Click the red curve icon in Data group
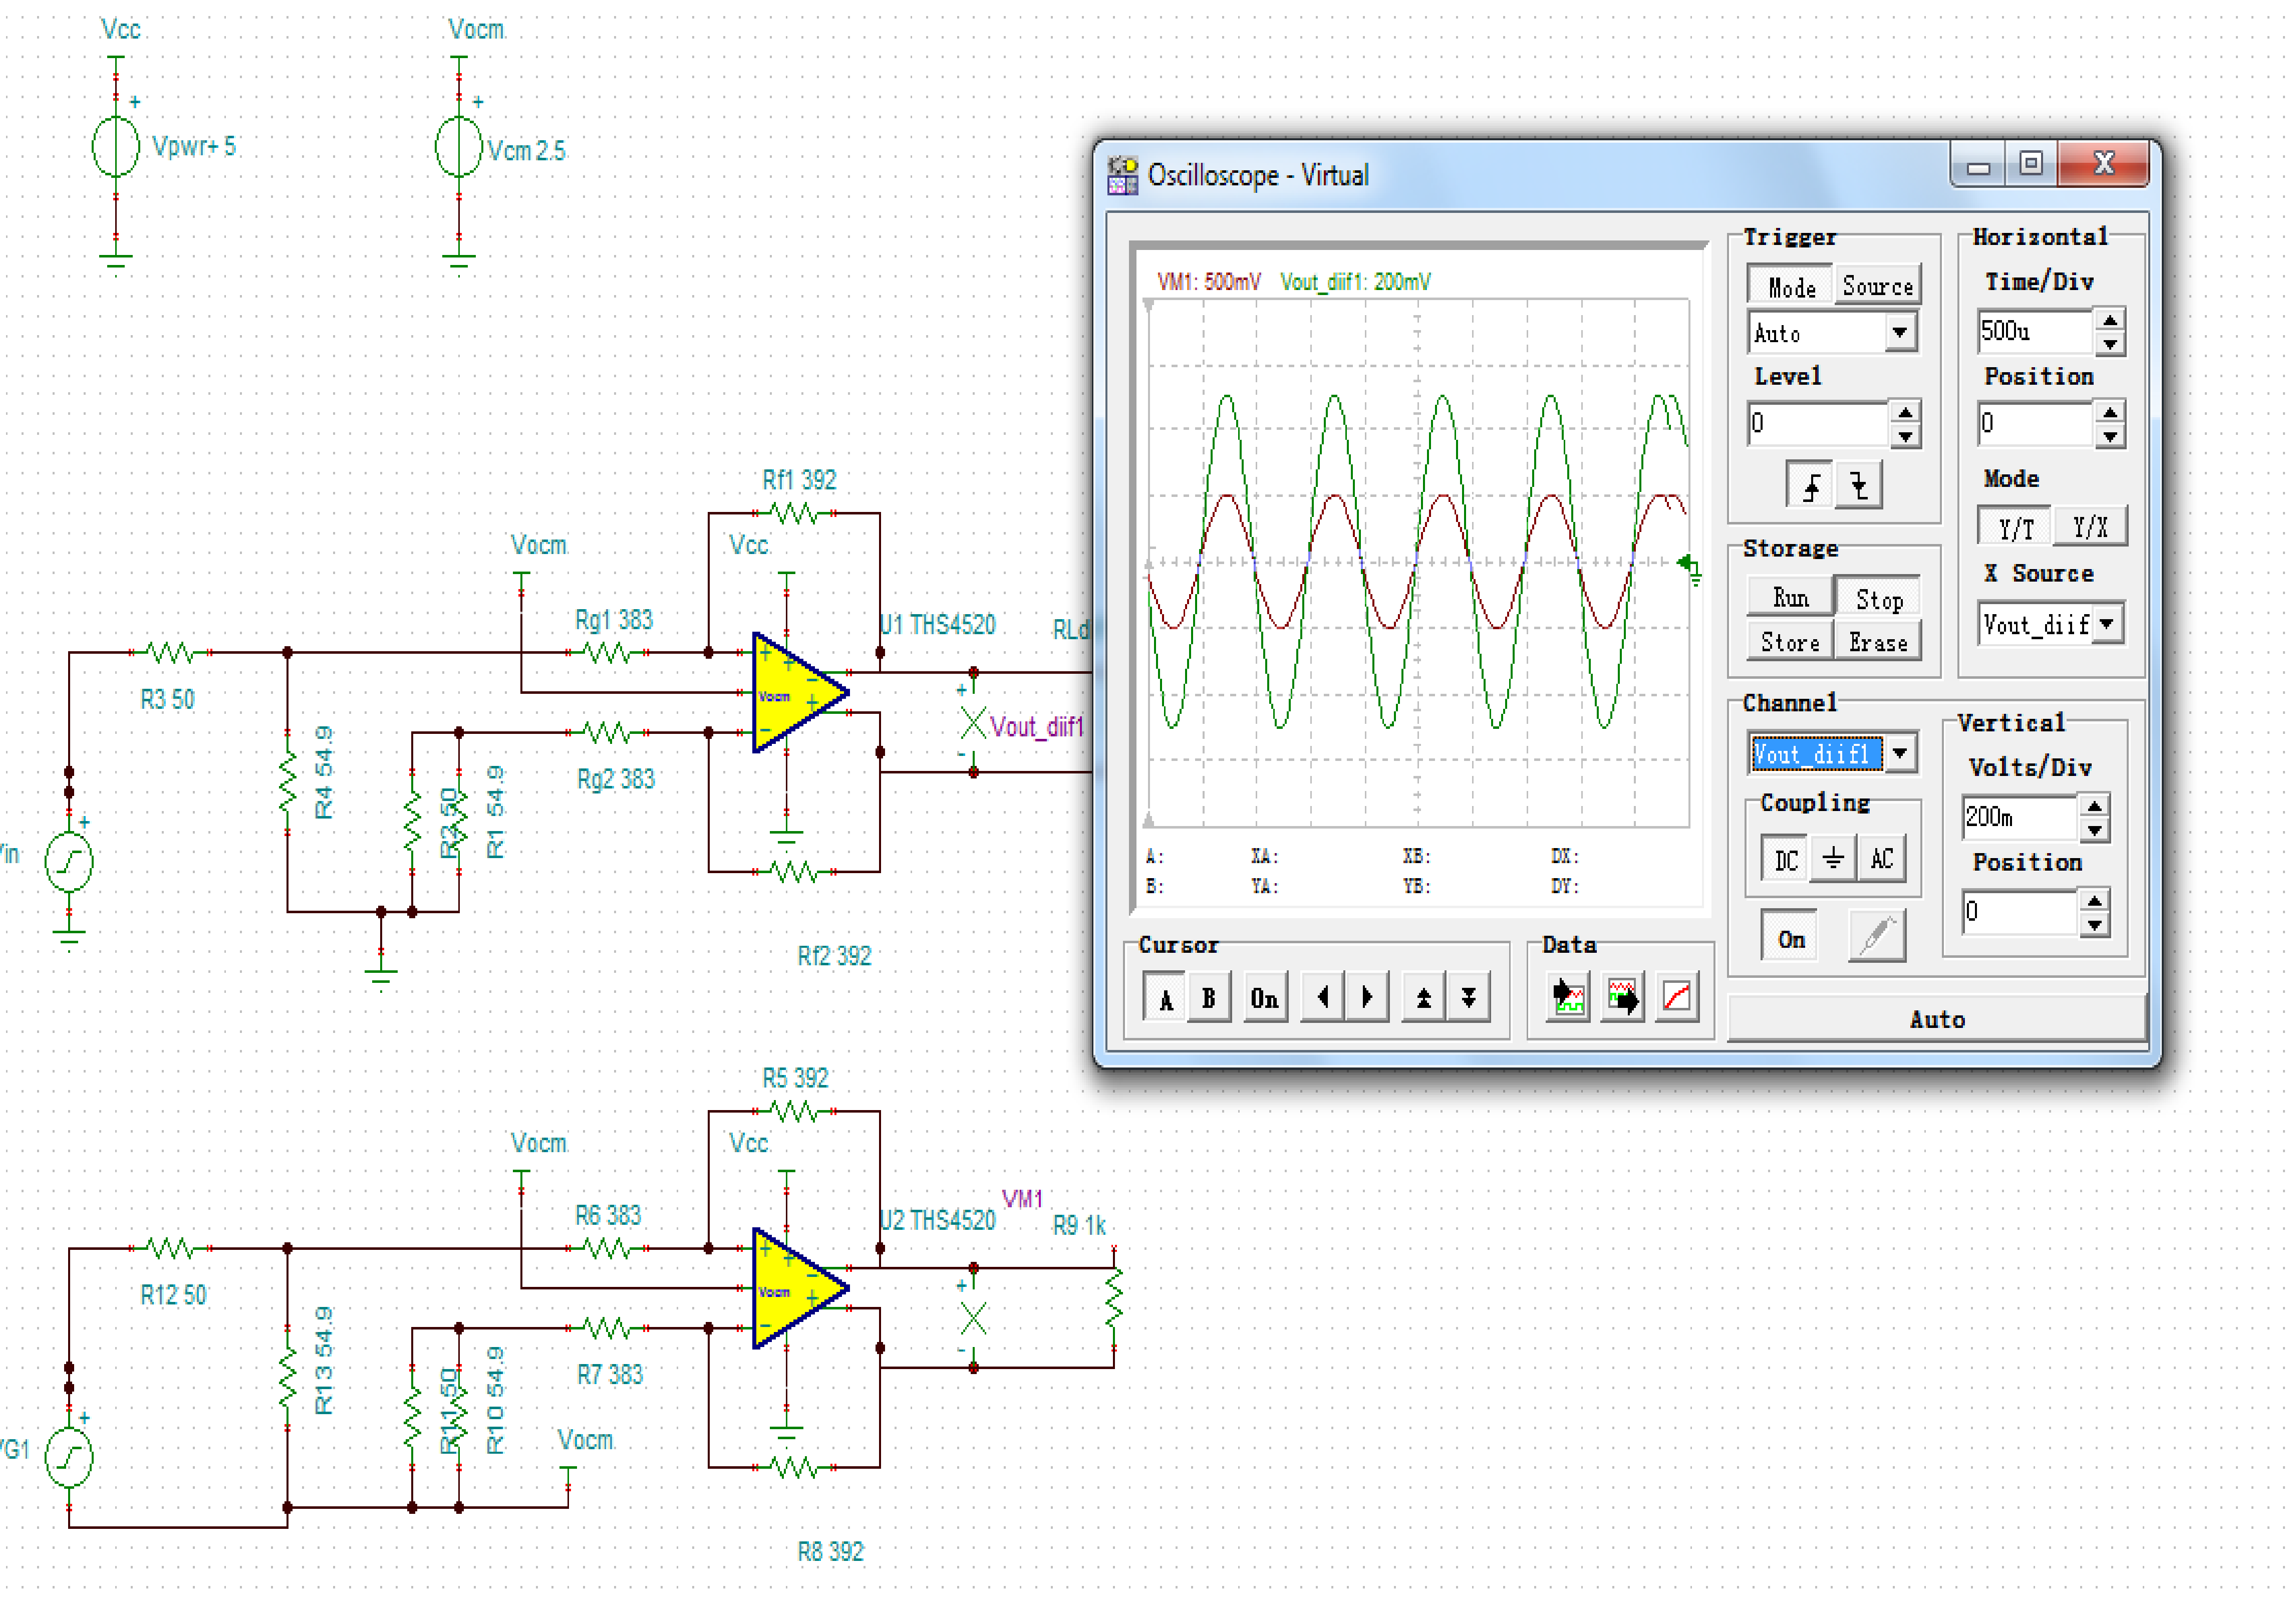Image resolution: width=2296 pixels, height=1603 pixels. [1677, 997]
